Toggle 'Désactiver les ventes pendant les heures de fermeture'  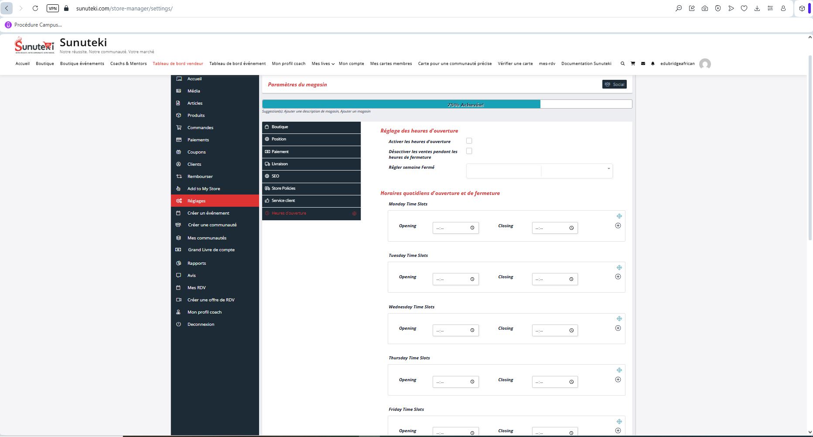click(x=469, y=151)
